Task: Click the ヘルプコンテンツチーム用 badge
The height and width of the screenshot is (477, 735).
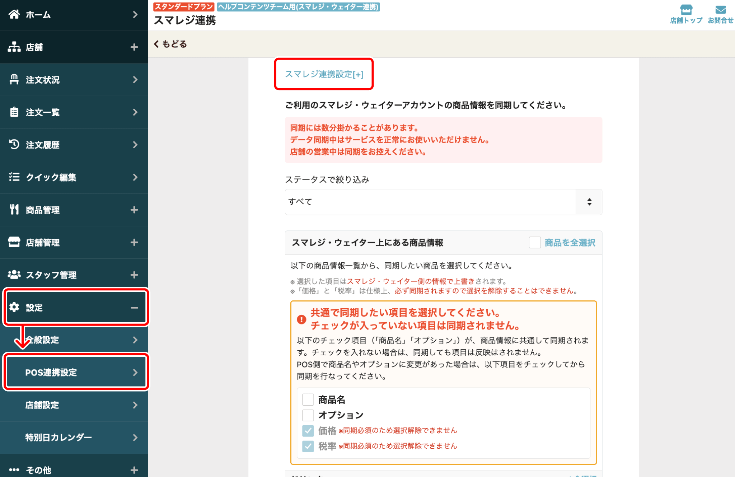Action: click(x=298, y=6)
